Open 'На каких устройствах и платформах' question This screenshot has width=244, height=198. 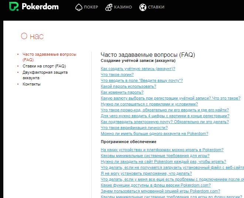pos(162,150)
